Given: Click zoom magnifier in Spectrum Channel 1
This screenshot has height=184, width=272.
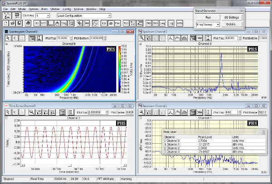Looking at the screenshot, I should [x=142, y=112].
